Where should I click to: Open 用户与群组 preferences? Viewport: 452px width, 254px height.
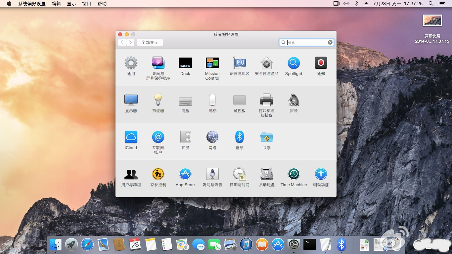point(131,174)
